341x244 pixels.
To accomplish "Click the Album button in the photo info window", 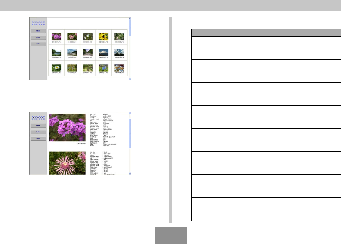I will (x=38, y=126).
